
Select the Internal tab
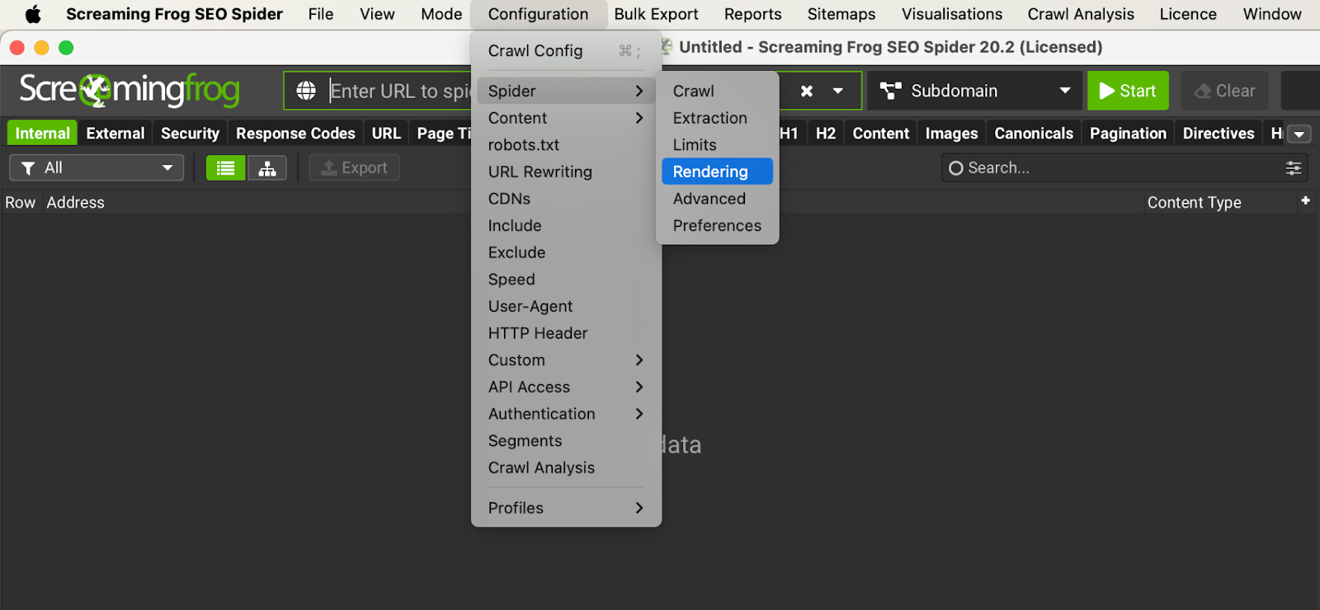pos(42,134)
